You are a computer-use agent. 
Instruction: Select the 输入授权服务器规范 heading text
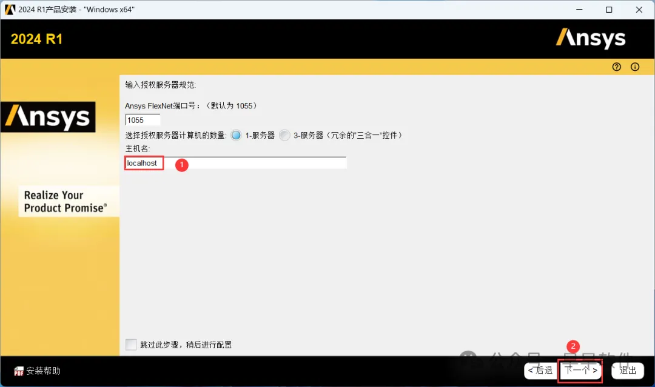click(160, 85)
